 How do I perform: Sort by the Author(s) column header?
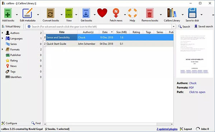point(88,32)
